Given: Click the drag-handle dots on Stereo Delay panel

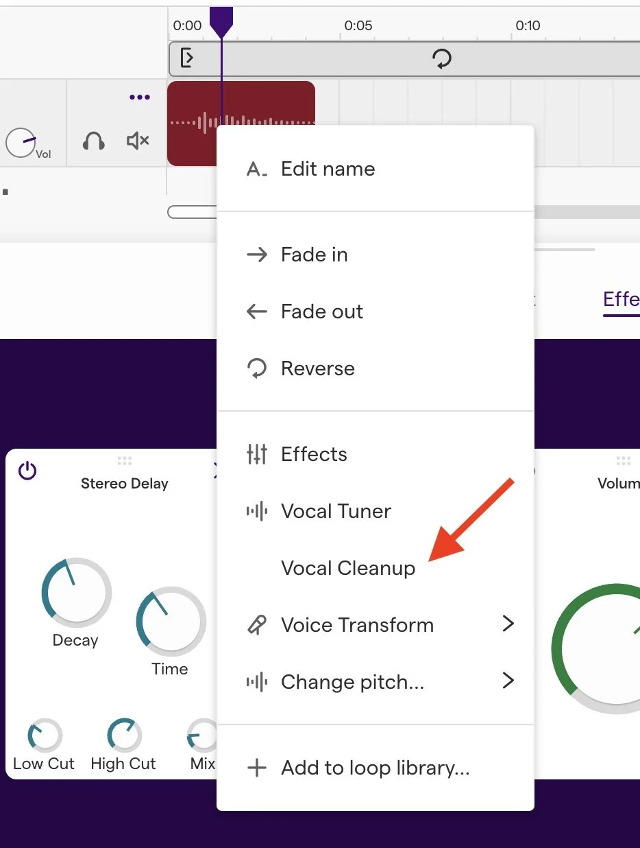Looking at the screenshot, I should [x=125, y=462].
